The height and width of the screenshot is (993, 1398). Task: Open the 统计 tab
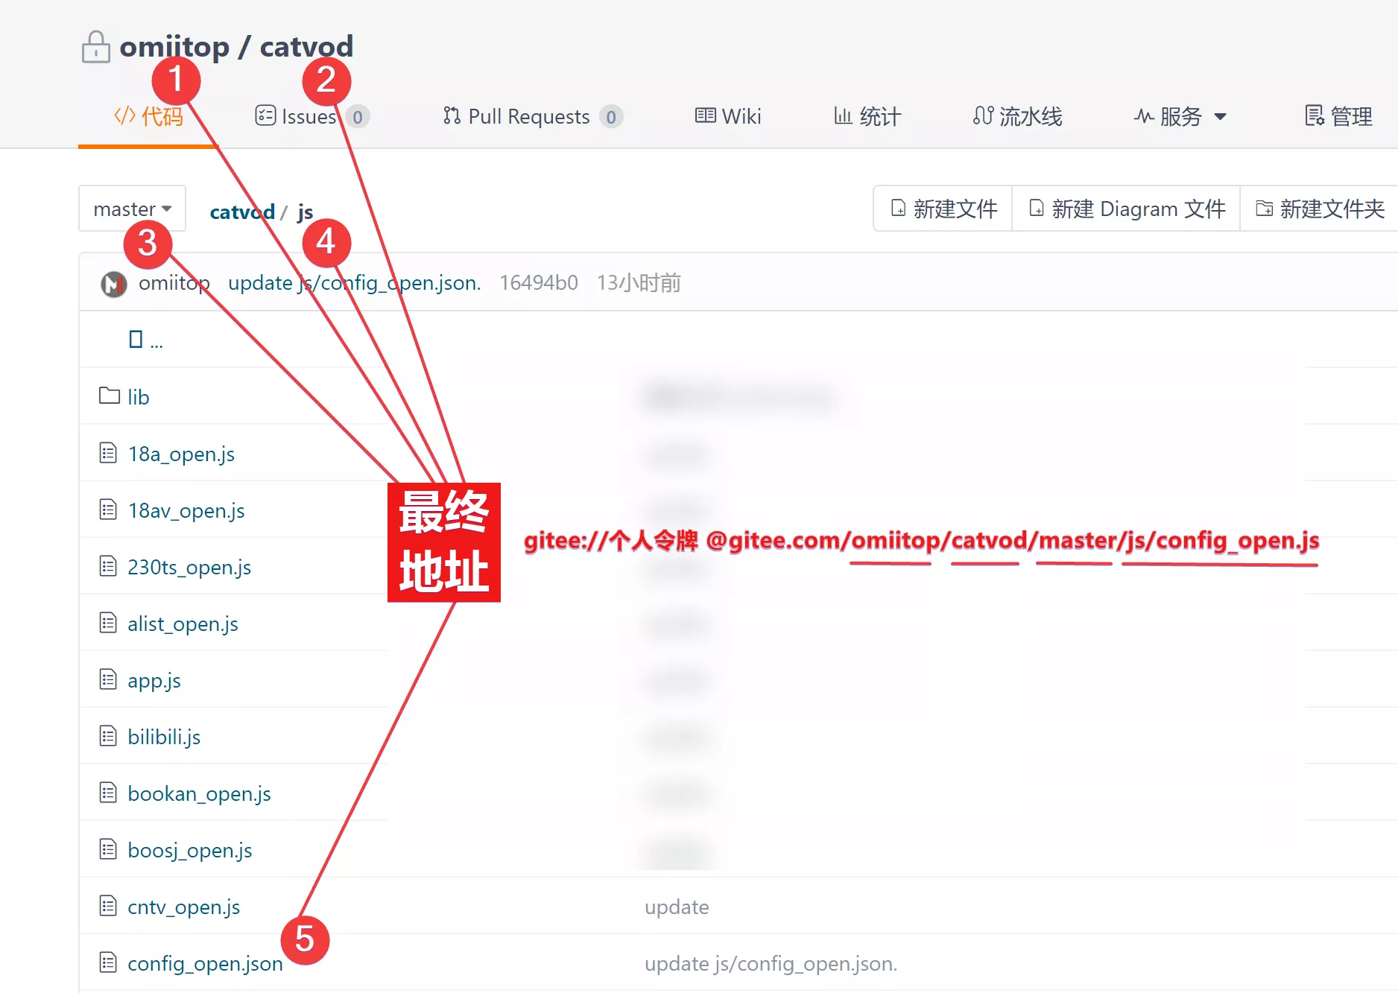click(867, 116)
